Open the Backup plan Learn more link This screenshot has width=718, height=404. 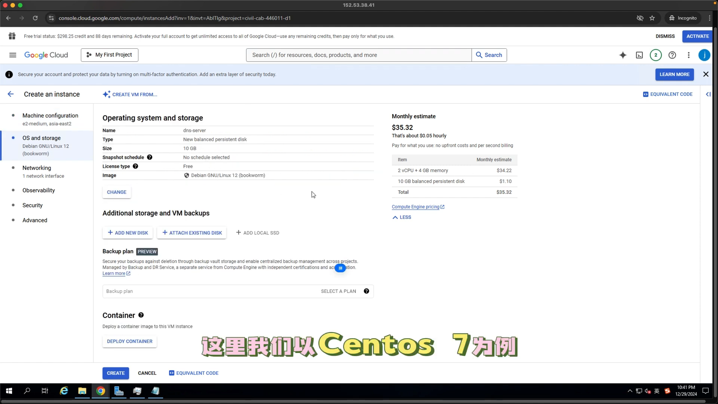point(116,273)
